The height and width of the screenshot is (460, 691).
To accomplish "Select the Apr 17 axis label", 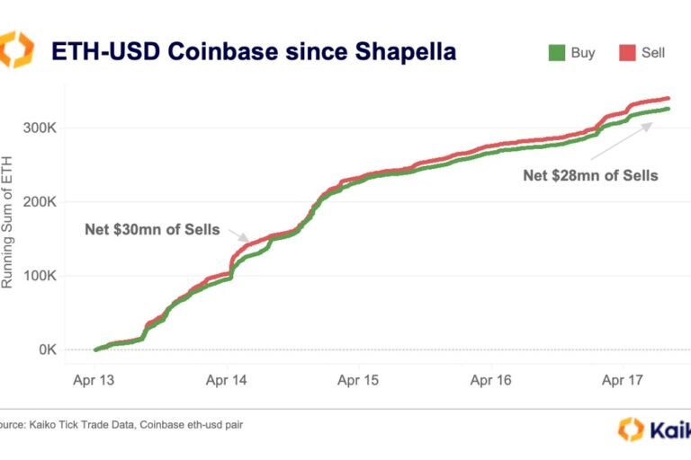I will coord(623,380).
